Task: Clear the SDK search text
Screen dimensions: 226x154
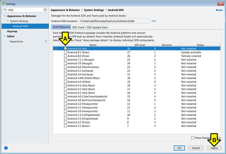Action: pos(45,10)
